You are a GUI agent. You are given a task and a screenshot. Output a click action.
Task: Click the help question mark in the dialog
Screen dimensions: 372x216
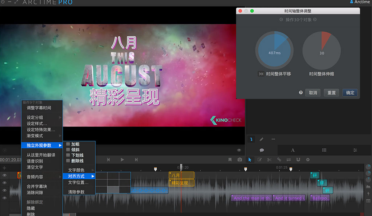click(x=301, y=93)
